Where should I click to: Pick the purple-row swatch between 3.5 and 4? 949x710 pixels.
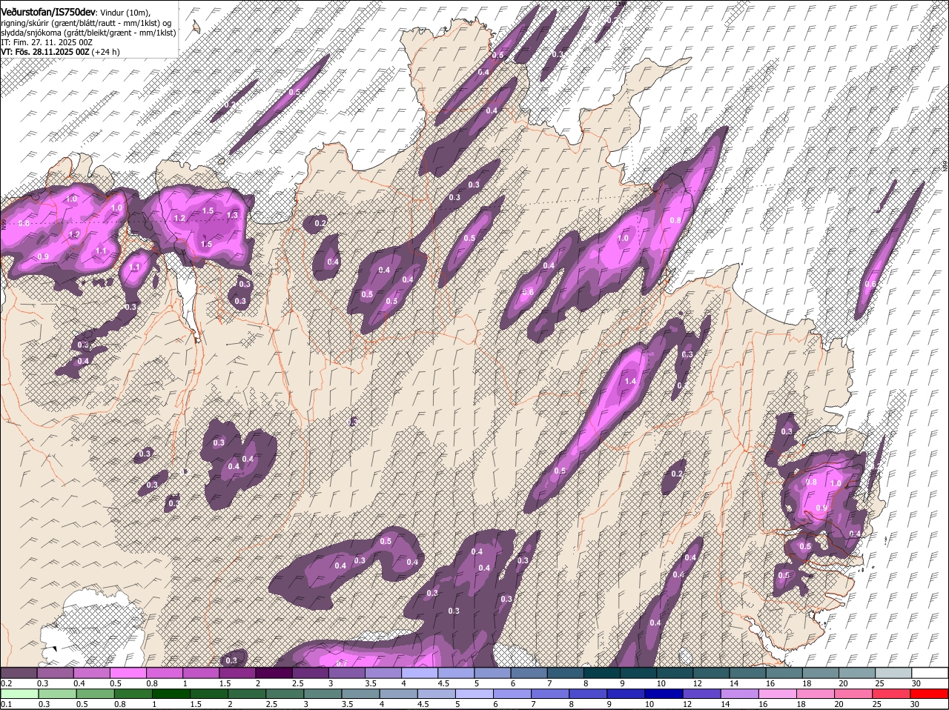point(383,673)
